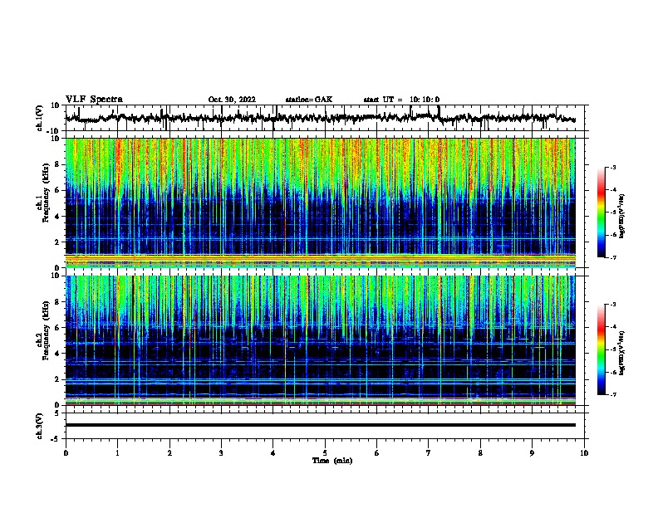Click the '3' tick on the time axis
The width and height of the screenshot is (658, 508).
221,453
